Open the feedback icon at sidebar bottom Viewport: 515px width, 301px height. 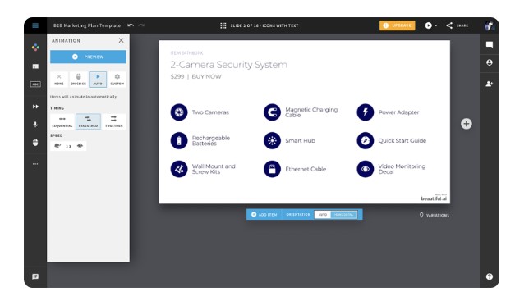pyautogui.click(x=35, y=276)
